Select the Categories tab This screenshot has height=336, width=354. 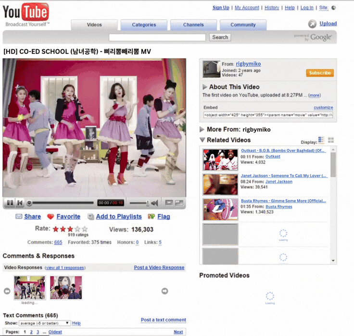[144, 25]
